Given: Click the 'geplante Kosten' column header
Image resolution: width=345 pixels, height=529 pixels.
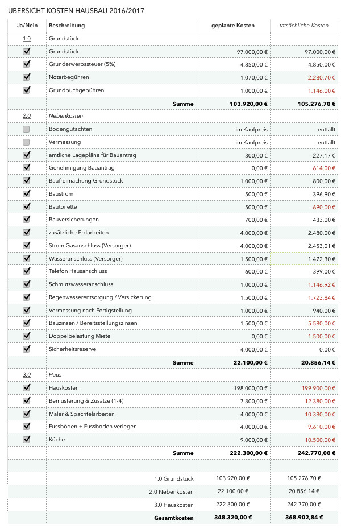Looking at the screenshot, I should (x=233, y=26).
